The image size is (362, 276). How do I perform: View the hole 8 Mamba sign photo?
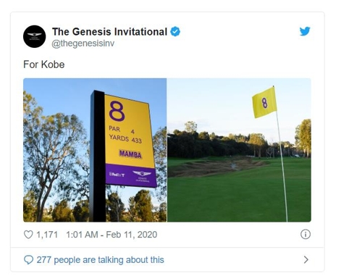95,150
